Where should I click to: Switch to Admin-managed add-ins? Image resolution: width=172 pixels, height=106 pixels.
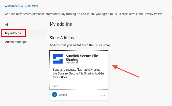coord(16,42)
